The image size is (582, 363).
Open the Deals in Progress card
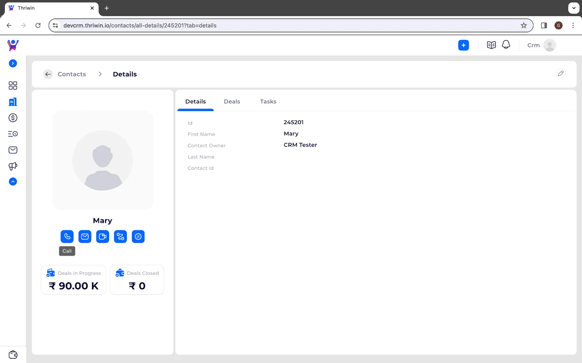(x=73, y=280)
